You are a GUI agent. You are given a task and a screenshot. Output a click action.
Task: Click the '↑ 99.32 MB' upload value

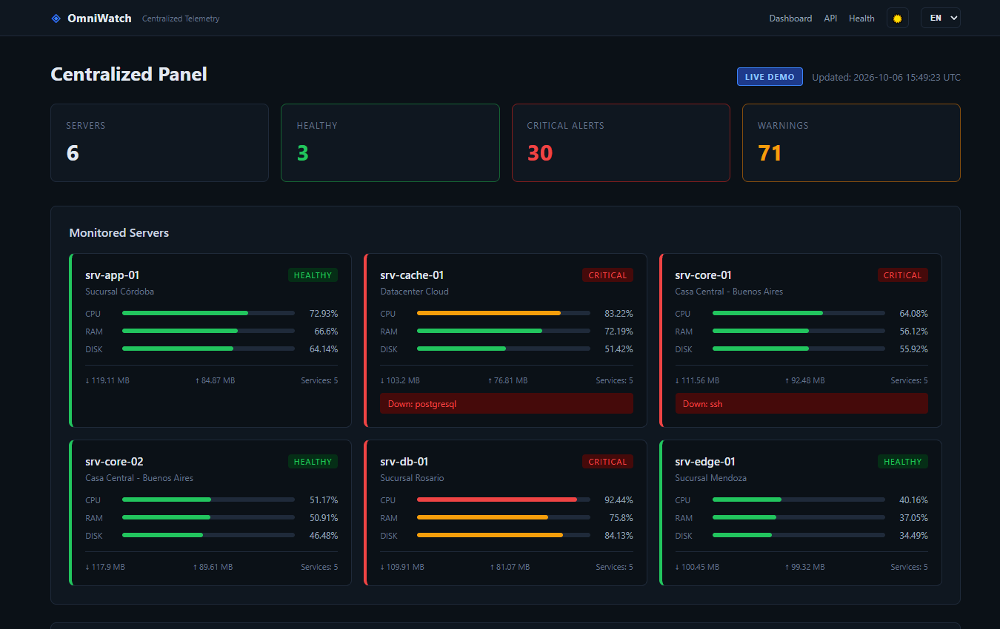click(x=804, y=567)
